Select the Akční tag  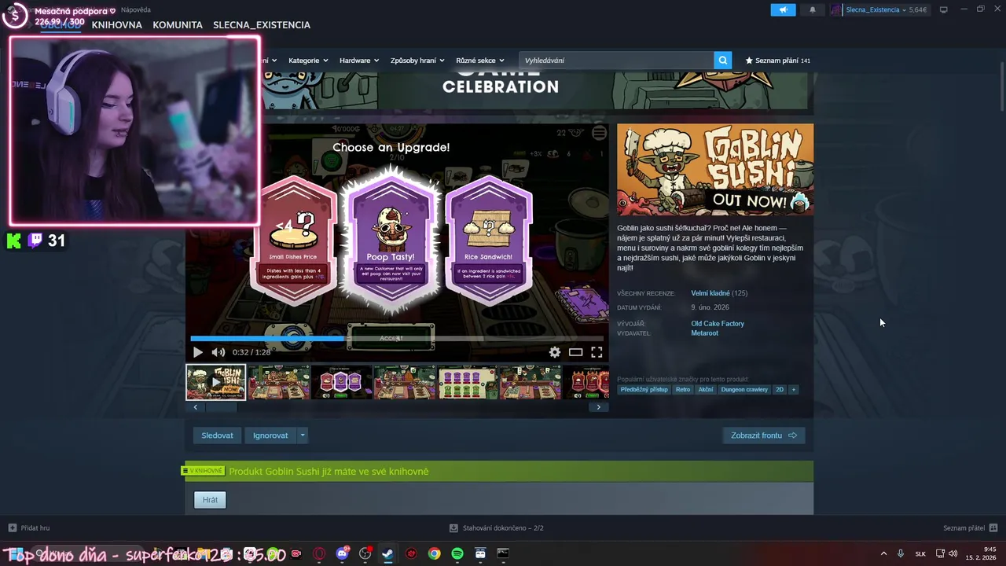point(706,389)
